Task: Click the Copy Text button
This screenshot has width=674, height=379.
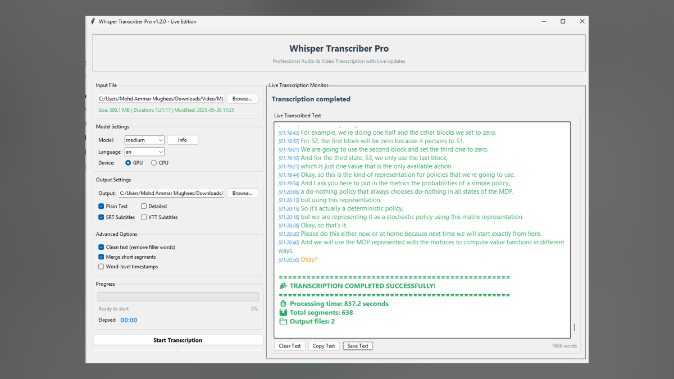Action: (x=324, y=346)
